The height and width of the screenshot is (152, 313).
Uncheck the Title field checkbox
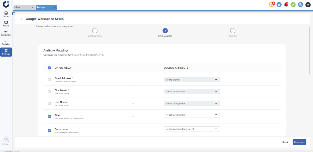(x=49, y=116)
